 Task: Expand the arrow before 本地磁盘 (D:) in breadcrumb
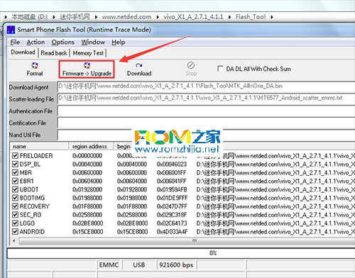[x=6, y=17]
